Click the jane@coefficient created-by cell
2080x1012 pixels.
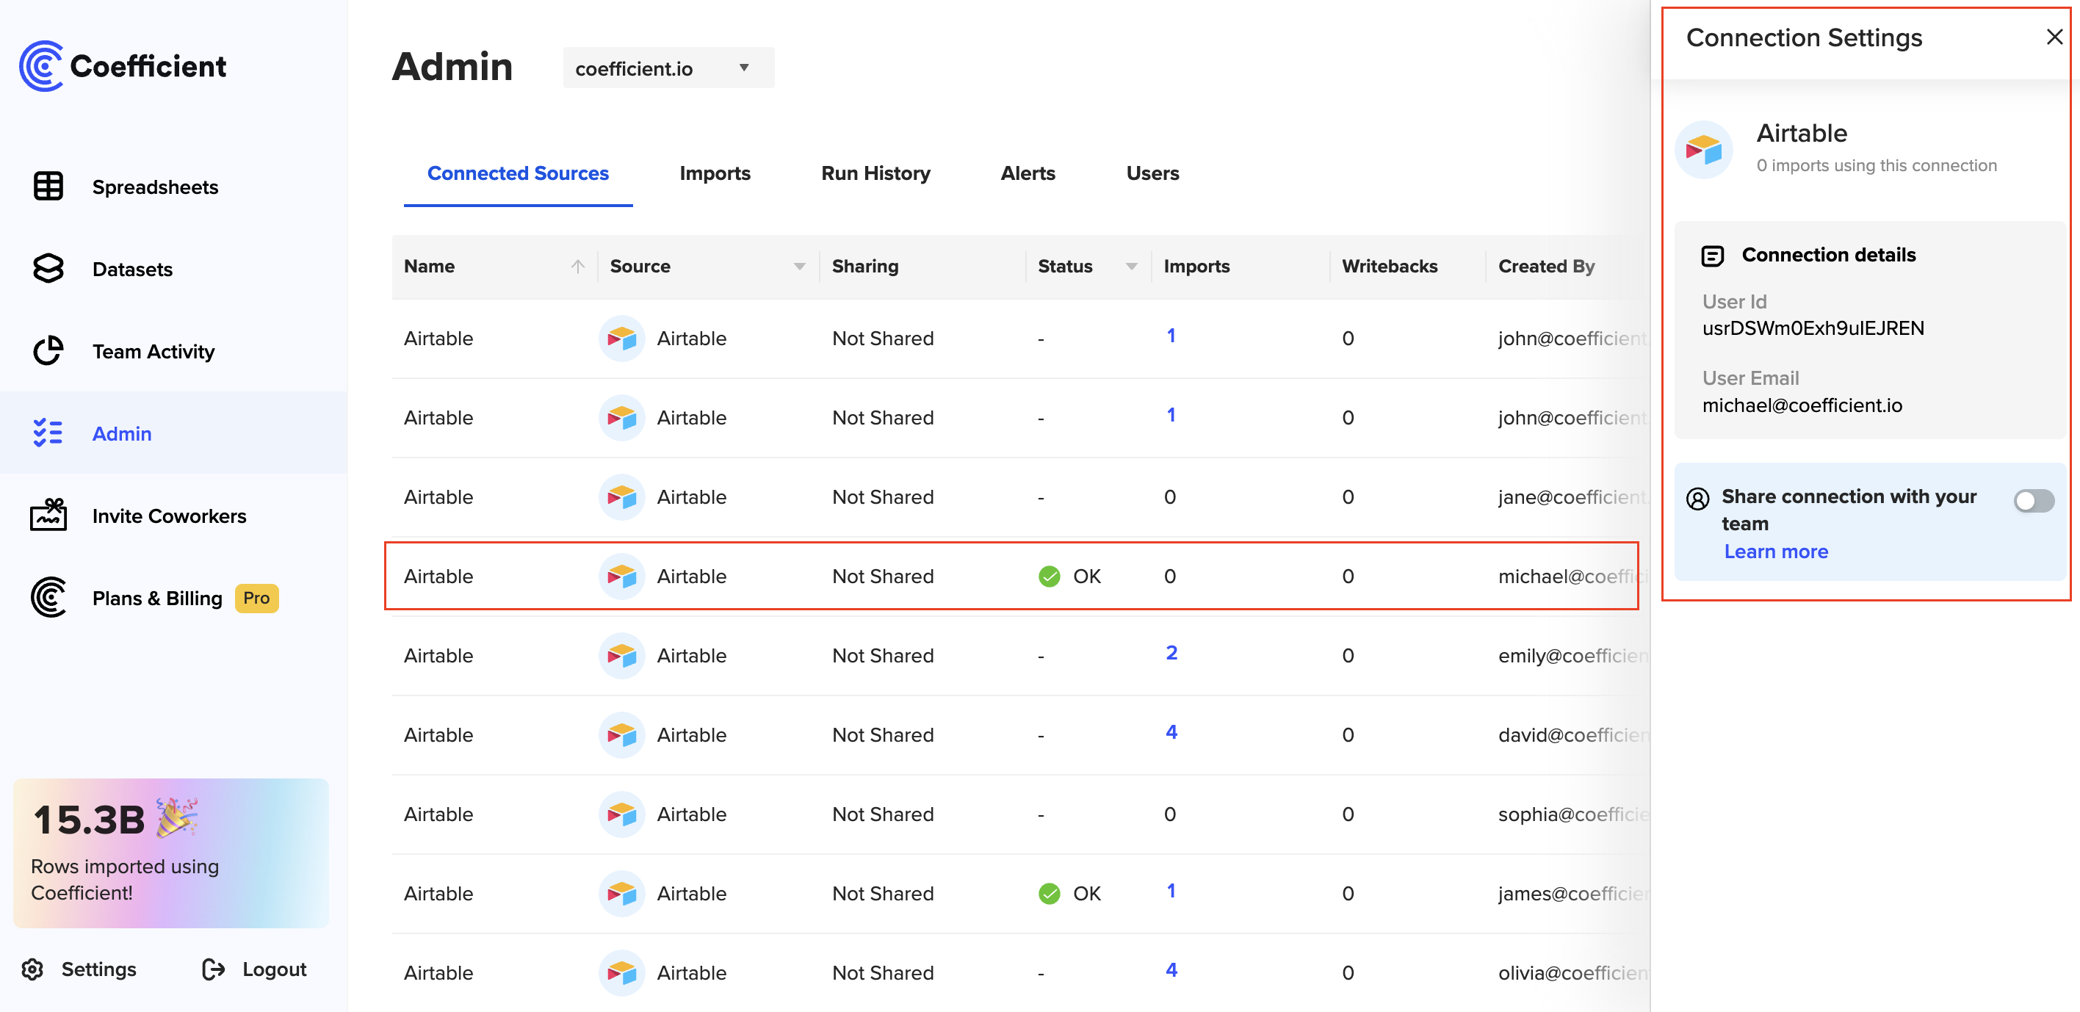pyautogui.click(x=1572, y=496)
